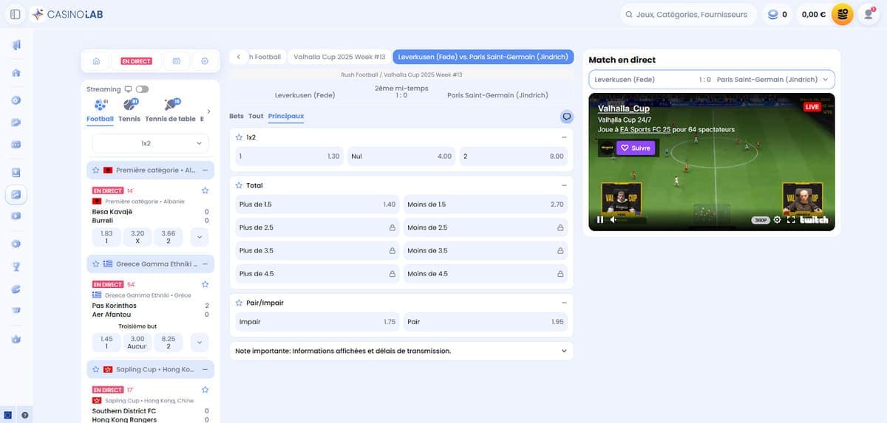The width and height of the screenshot is (887, 423).
Task: Toggle the Streaming switch
Action: click(142, 89)
